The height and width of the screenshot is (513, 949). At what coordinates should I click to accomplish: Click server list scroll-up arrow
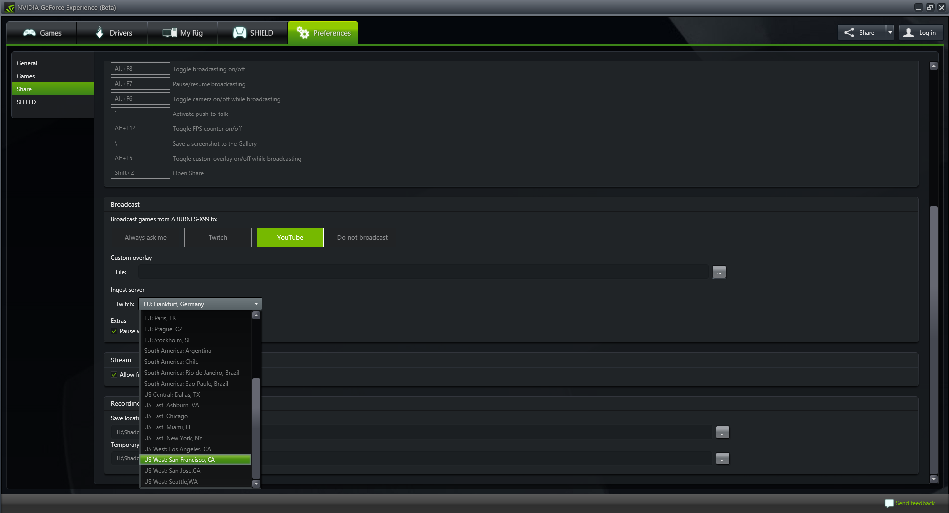256,315
